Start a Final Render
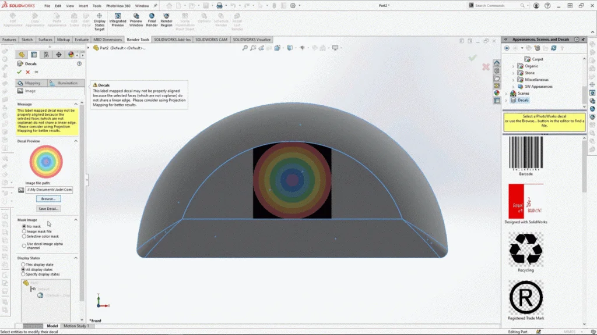Screen dimensions: 597x335 [x=152, y=19]
